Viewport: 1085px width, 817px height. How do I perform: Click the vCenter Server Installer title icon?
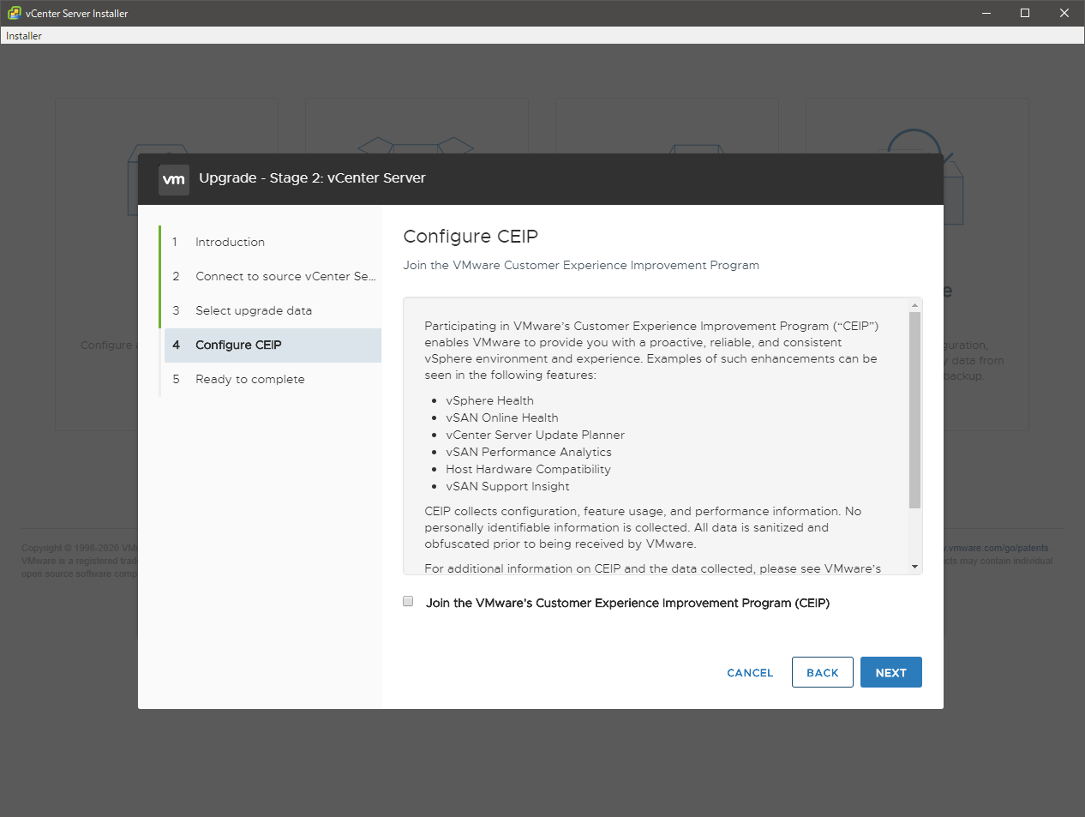click(14, 13)
